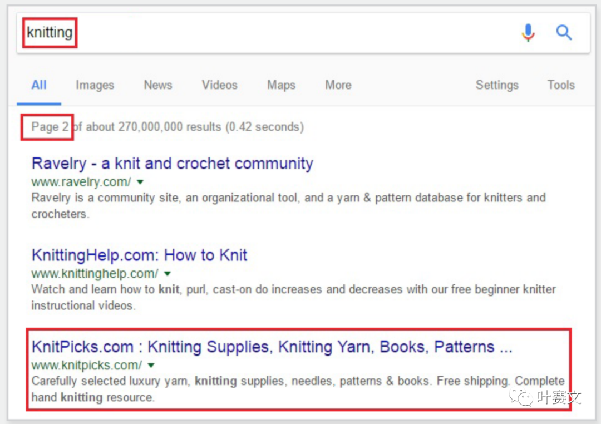The width and height of the screenshot is (601, 424).
Task: Expand the arrow beside www.knitpicks.com
Action: tap(151, 366)
